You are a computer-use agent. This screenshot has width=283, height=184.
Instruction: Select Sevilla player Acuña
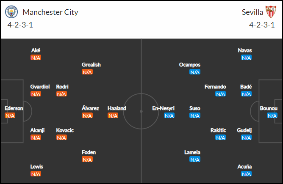244,167
